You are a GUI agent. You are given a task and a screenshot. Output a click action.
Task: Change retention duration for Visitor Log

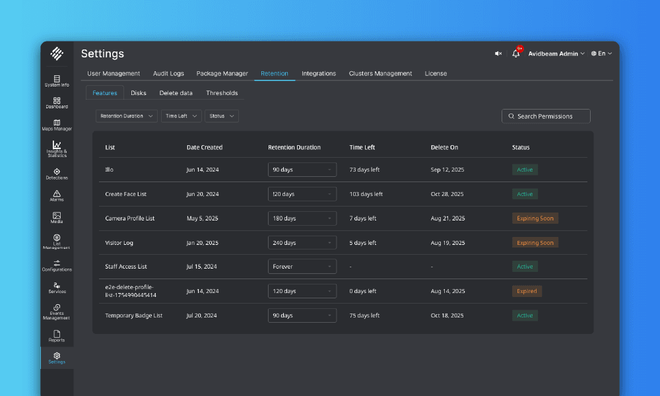click(302, 242)
